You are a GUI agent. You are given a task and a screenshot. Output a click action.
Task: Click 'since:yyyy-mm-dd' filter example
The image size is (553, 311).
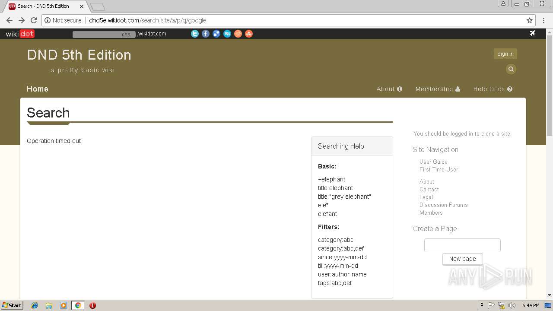click(x=342, y=257)
